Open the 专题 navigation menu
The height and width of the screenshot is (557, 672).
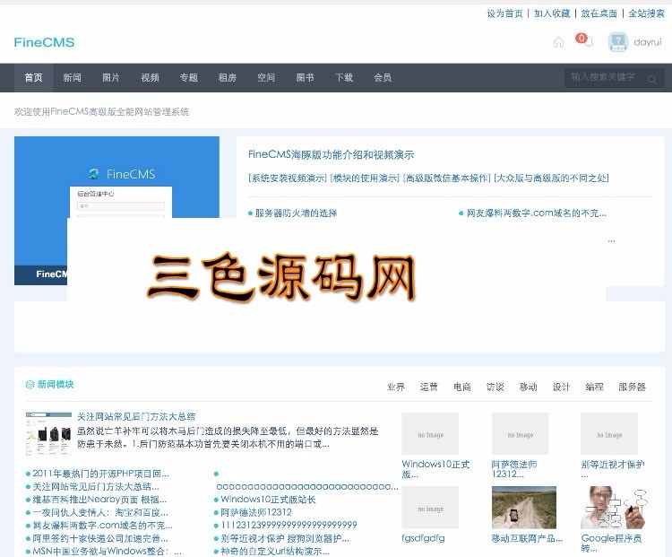click(188, 78)
